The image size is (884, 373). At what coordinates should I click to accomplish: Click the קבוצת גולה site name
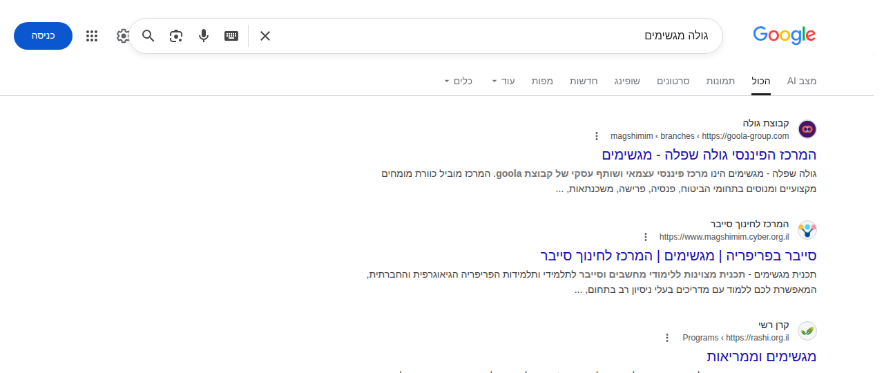766,123
